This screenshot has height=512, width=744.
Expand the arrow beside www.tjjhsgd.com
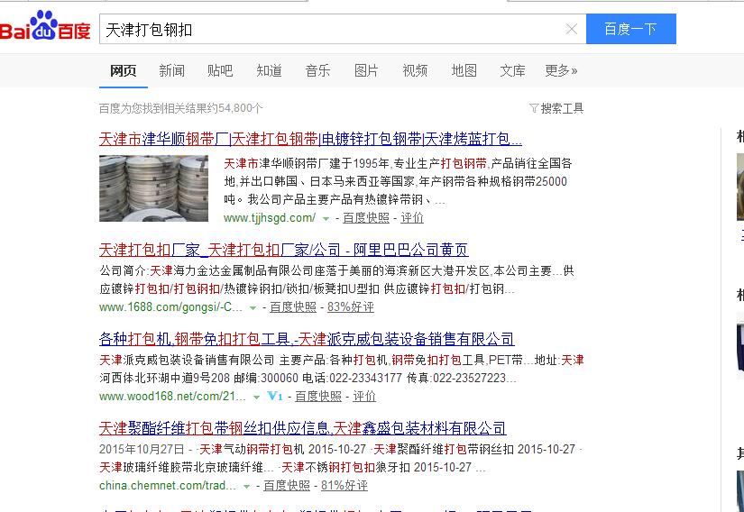click(326, 218)
